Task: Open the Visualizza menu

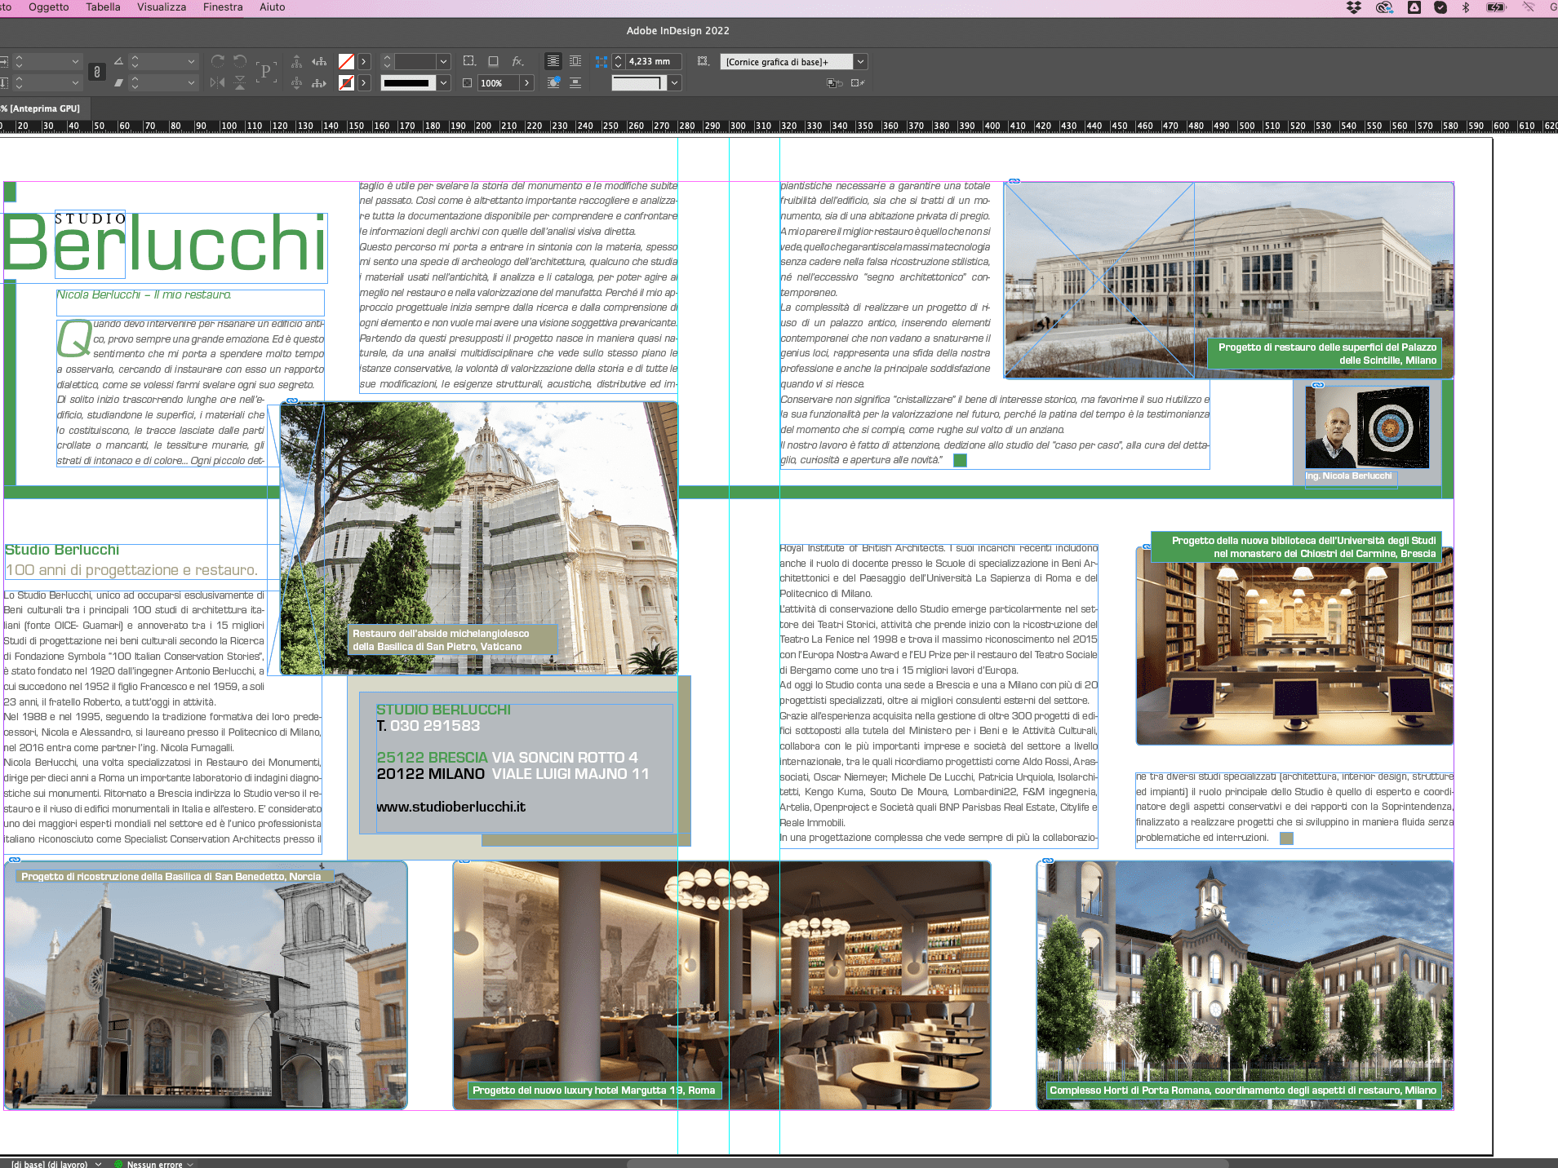Action: coord(162,7)
